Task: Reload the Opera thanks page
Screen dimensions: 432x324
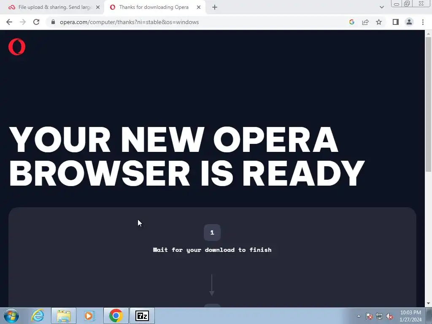Action: point(36,22)
